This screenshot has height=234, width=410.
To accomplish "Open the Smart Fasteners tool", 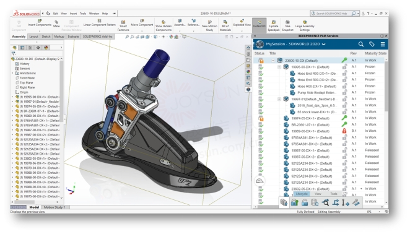I will 123,25.
